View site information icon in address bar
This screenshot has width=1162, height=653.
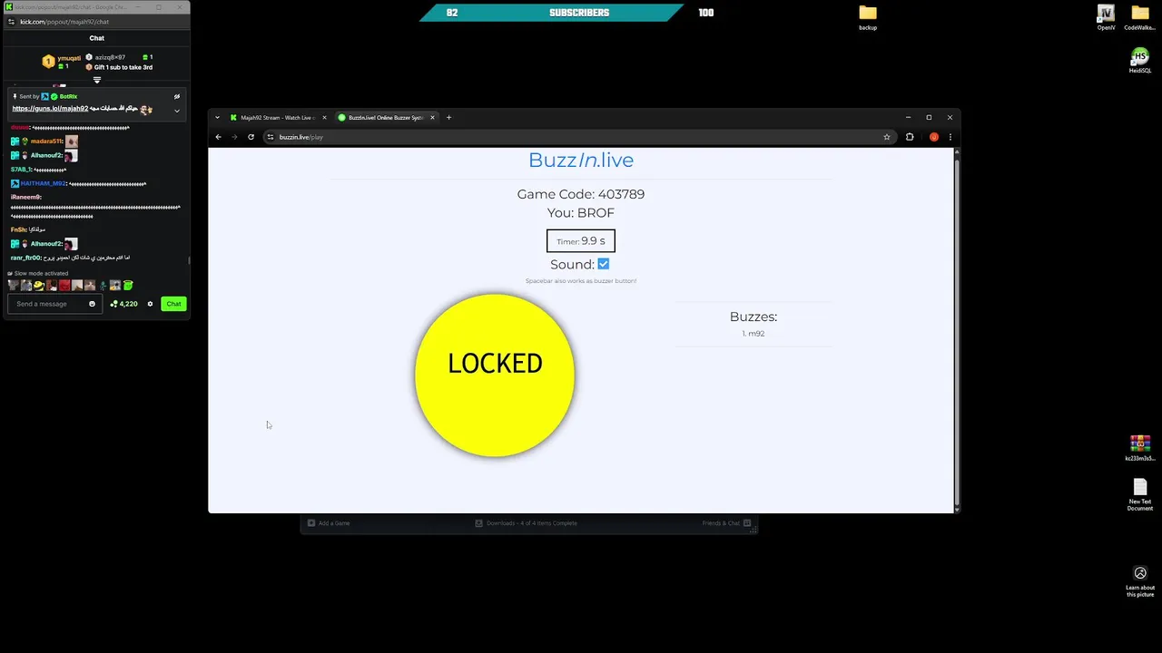pyautogui.click(x=271, y=137)
